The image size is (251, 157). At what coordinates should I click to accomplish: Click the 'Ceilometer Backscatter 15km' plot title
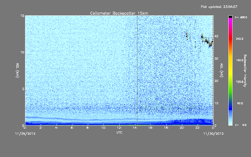pyautogui.click(x=119, y=13)
